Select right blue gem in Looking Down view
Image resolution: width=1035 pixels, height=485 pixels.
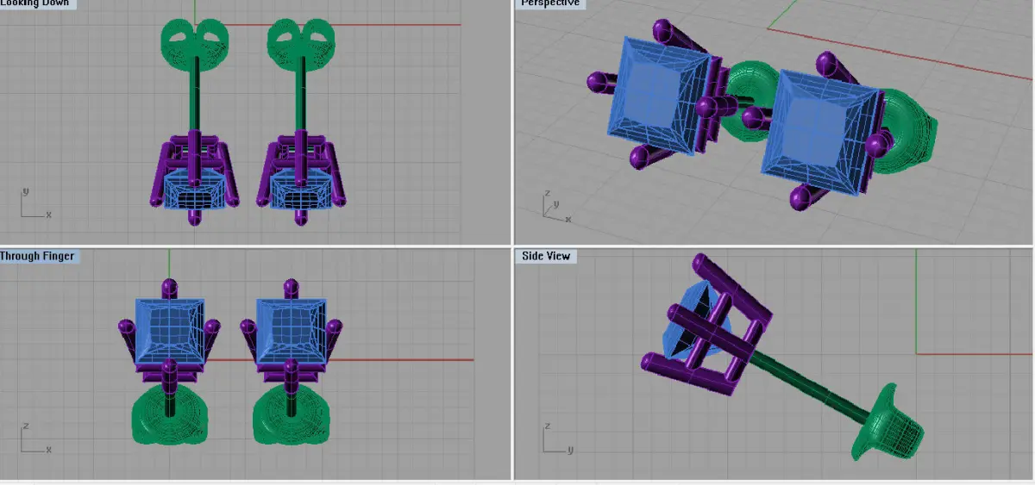tap(302, 189)
